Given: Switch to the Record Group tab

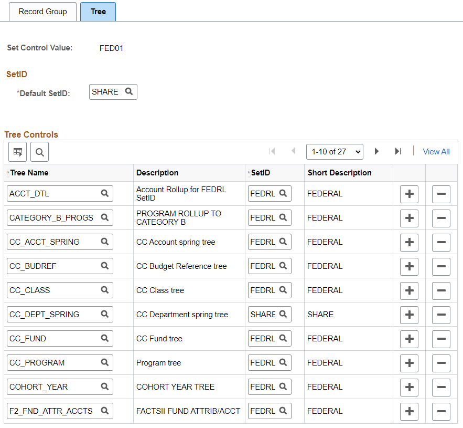Looking at the screenshot, I should pos(43,12).
